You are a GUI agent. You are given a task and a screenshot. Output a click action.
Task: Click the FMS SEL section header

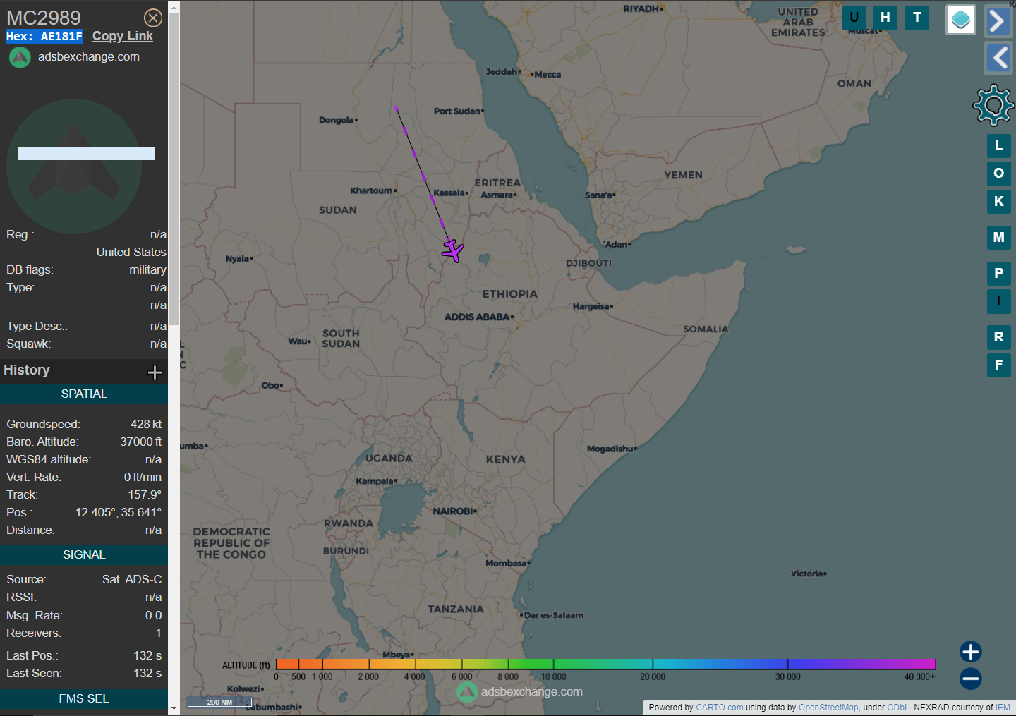click(x=84, y=699)
